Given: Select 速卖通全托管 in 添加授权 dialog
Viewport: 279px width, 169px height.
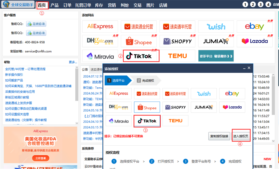Looking at the screenshot, I should coord(147,94).
